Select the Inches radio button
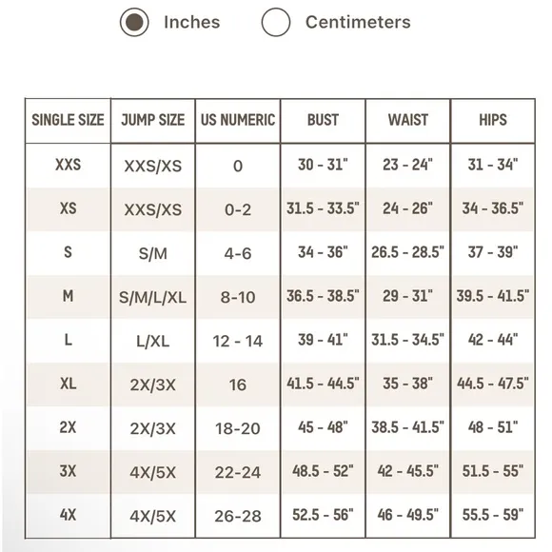The width and height of the screenshot is (552, 552). 134,22
